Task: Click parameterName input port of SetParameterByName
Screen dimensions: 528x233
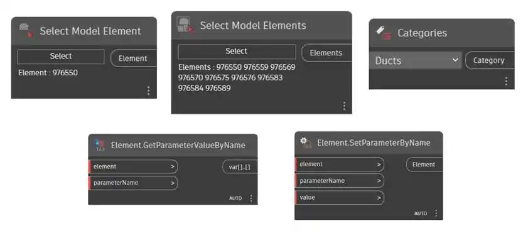Action: tap(340, 181)
